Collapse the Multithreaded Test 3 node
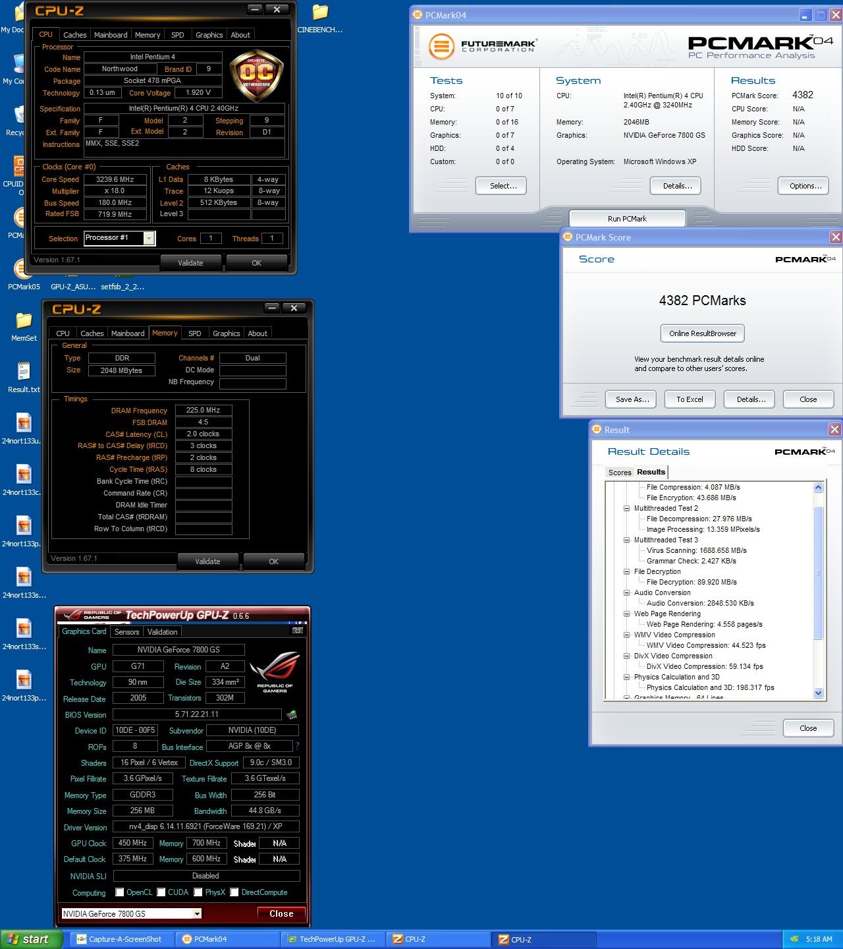Viewport: 843px width, 949px height. pos(626,540)
